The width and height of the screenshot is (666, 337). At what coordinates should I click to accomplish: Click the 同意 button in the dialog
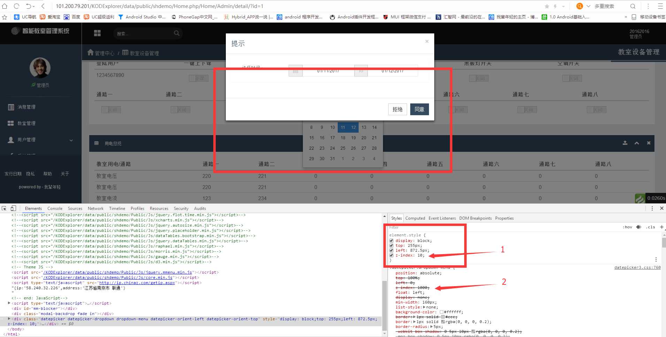pos(419,109)
